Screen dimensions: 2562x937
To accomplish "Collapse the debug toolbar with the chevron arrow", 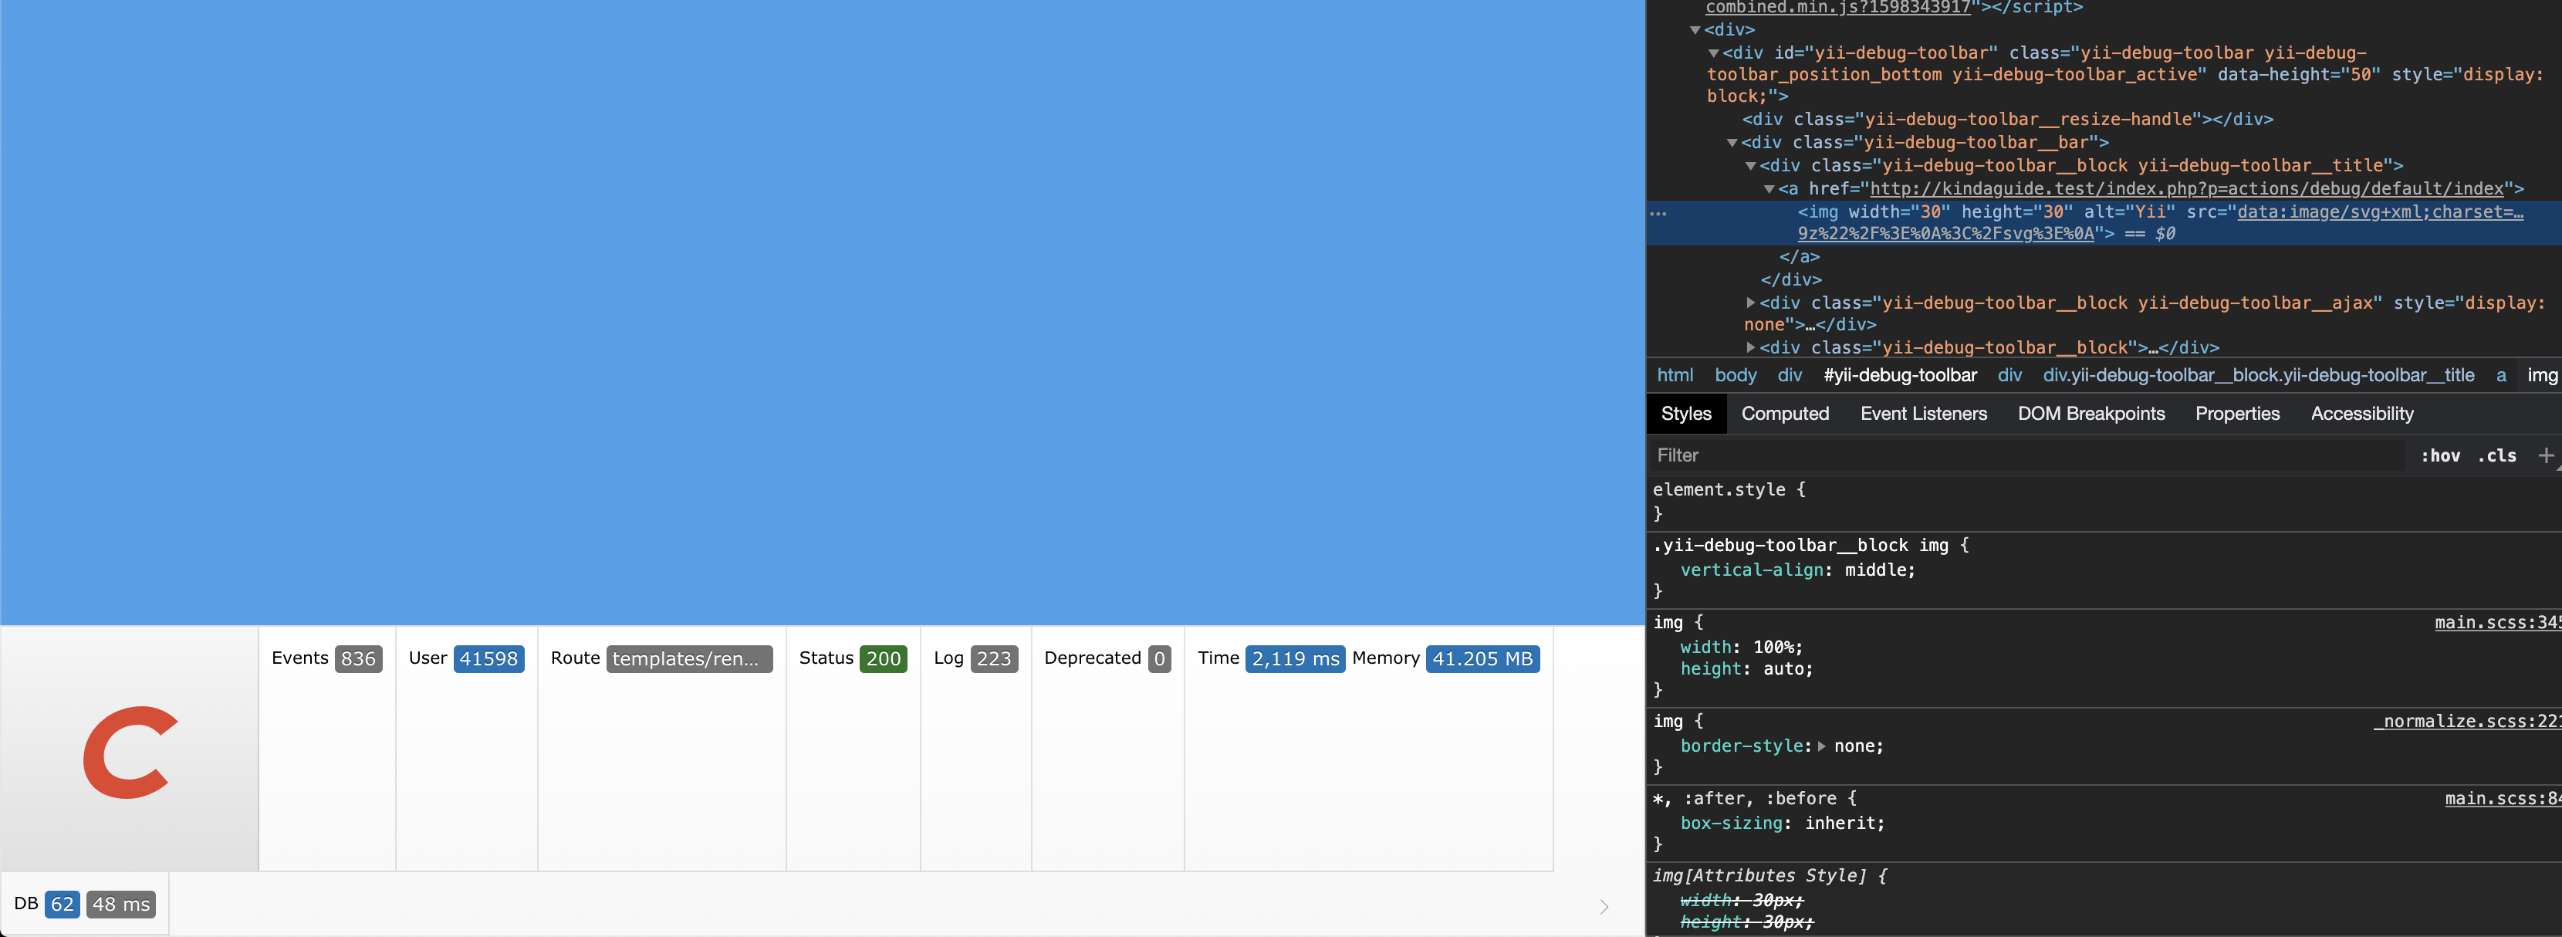I will 1604,906.
